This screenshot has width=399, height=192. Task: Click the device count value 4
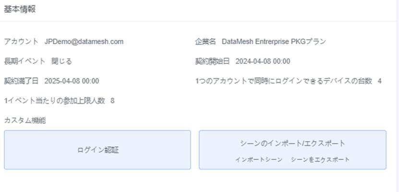[x=379, y=81]
